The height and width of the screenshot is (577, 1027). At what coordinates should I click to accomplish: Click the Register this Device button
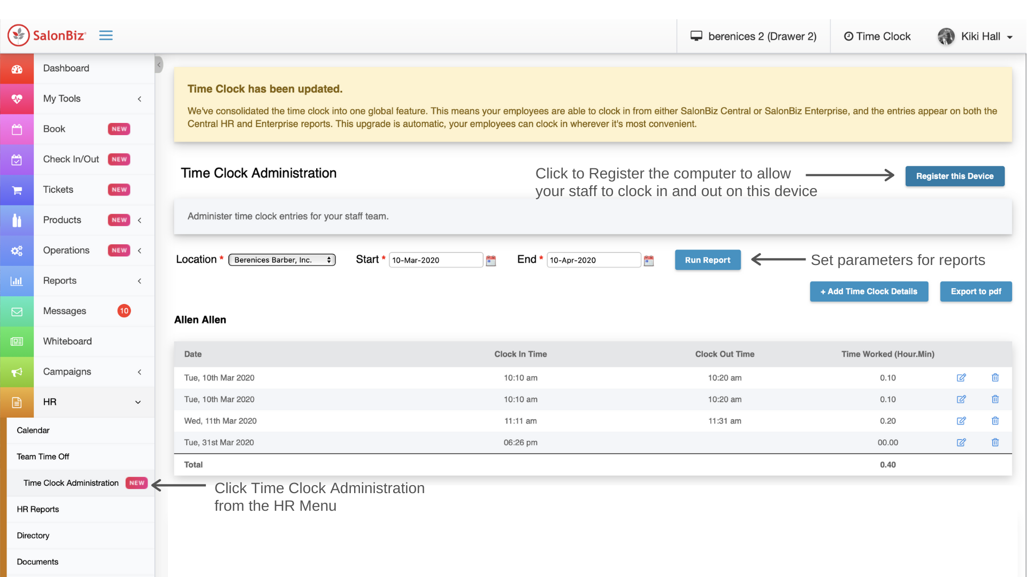pos(954,176)
